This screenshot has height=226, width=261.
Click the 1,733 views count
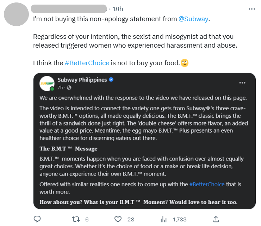coord(180,220)
